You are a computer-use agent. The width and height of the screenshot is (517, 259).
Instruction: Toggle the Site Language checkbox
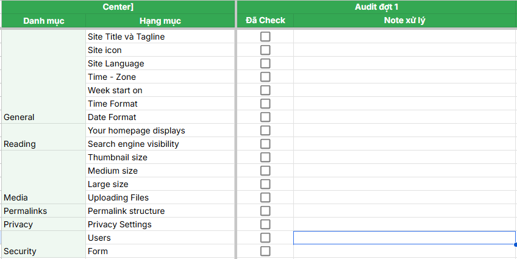265,63
